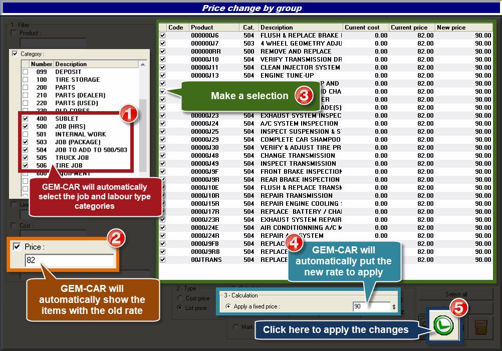This screenshot has width=502, height=351.
Task: Uncheck the row checkbox for product 00000J29
Action: [x=163, y=140]
